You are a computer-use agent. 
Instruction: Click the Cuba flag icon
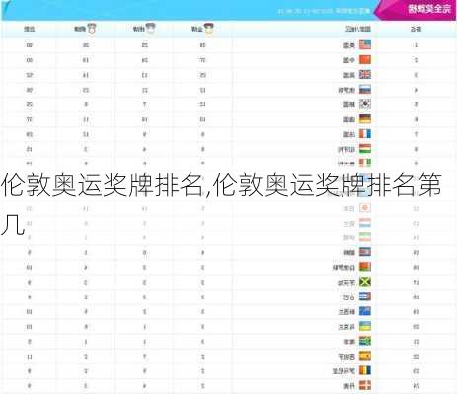pos(365,296)
